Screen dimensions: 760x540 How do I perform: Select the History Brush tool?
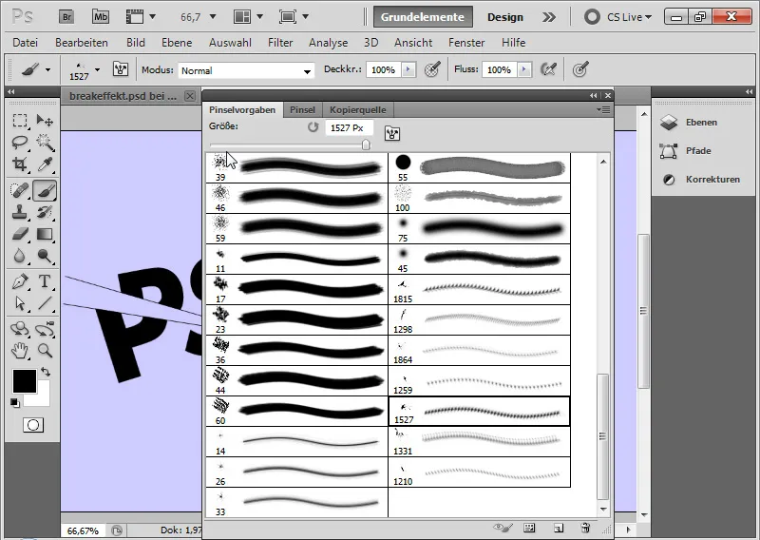[45, 212]
